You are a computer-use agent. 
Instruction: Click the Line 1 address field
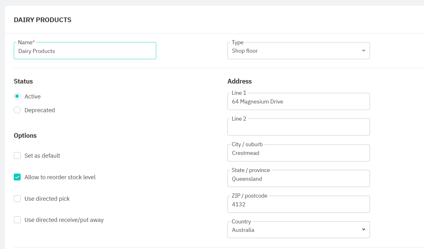tap(298, 102)
